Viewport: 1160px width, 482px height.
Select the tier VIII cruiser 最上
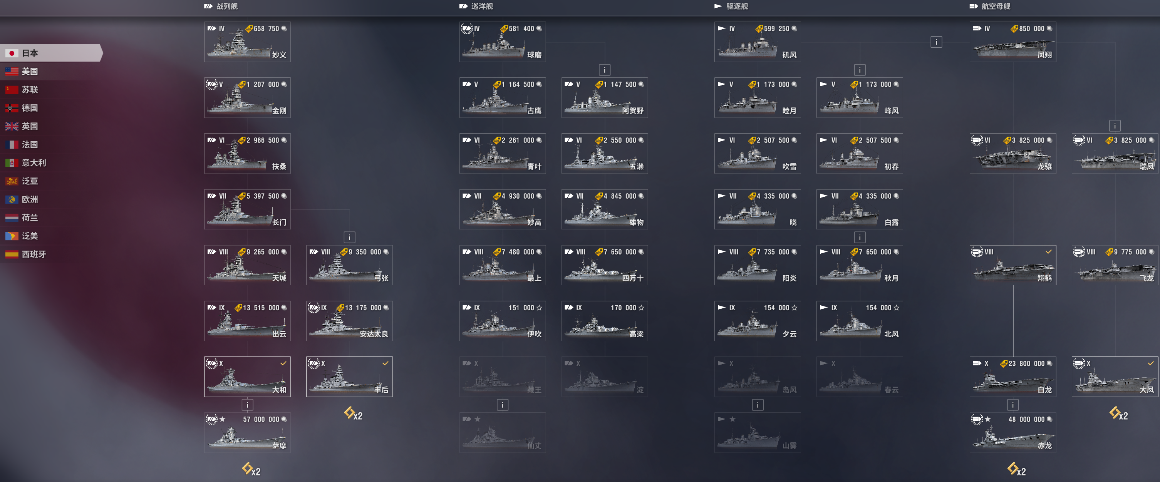(503, 265)
